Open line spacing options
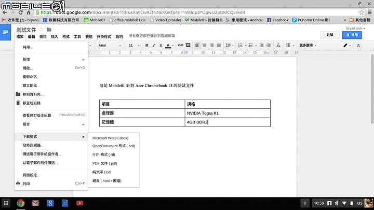374x210 pixels. pyautogui.click(x=230, y=45)
